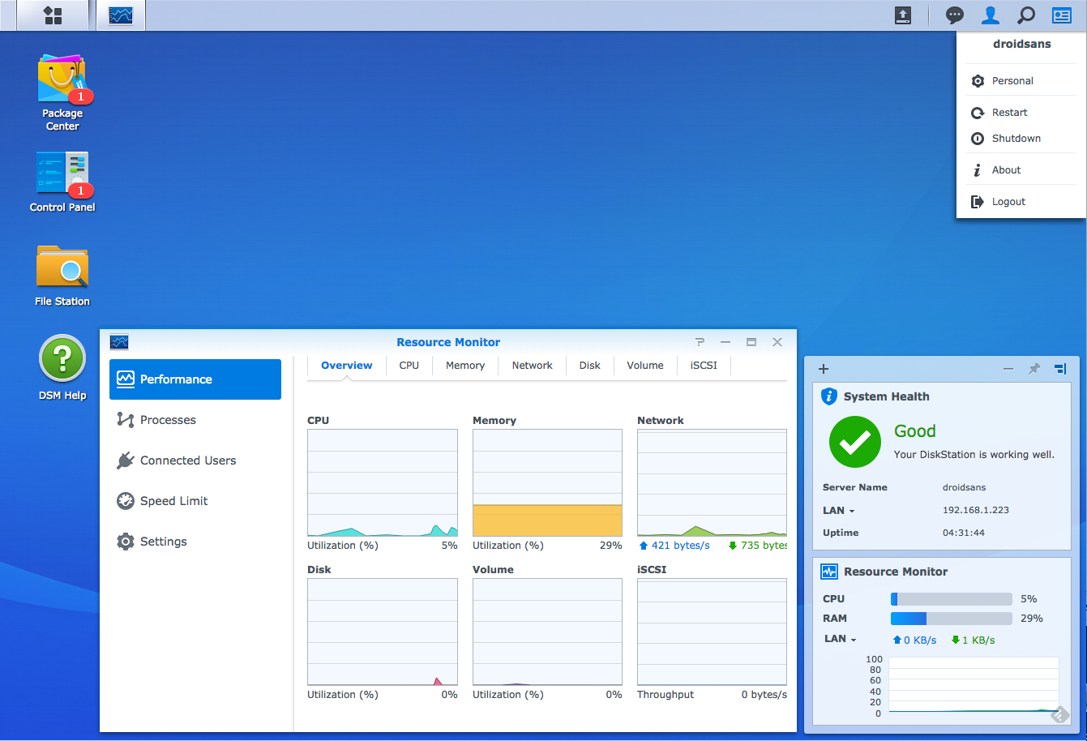The image size is (1087, 741).
Task: Minimize the widgets panel
Action: 1008,369
